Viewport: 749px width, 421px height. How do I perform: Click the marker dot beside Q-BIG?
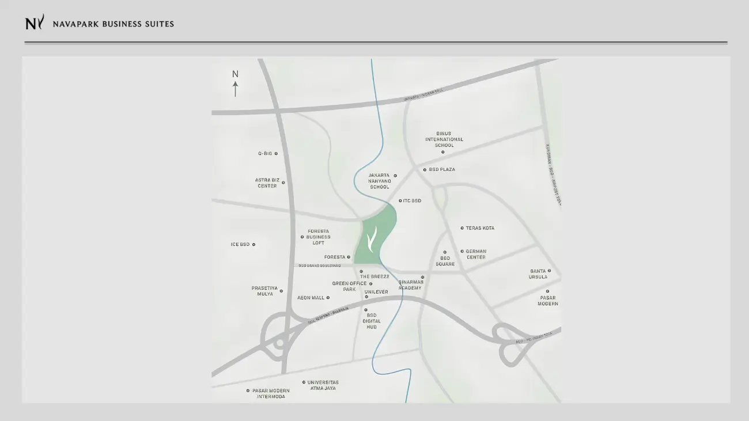pos(276,154)
